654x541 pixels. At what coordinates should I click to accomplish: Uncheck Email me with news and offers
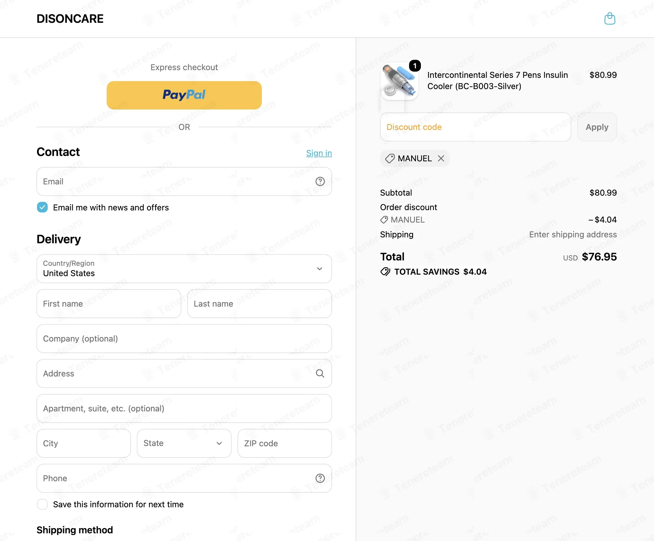(42, 207)
